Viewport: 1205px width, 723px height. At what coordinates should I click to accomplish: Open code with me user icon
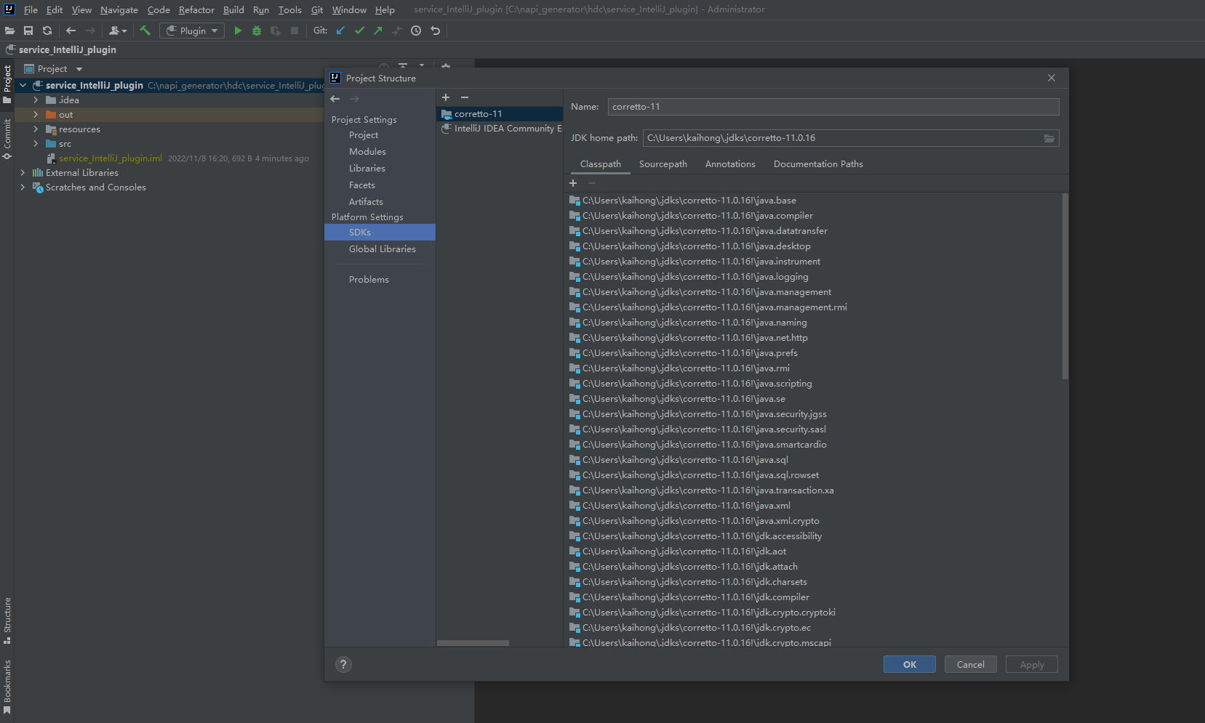(x=117, y=31)
